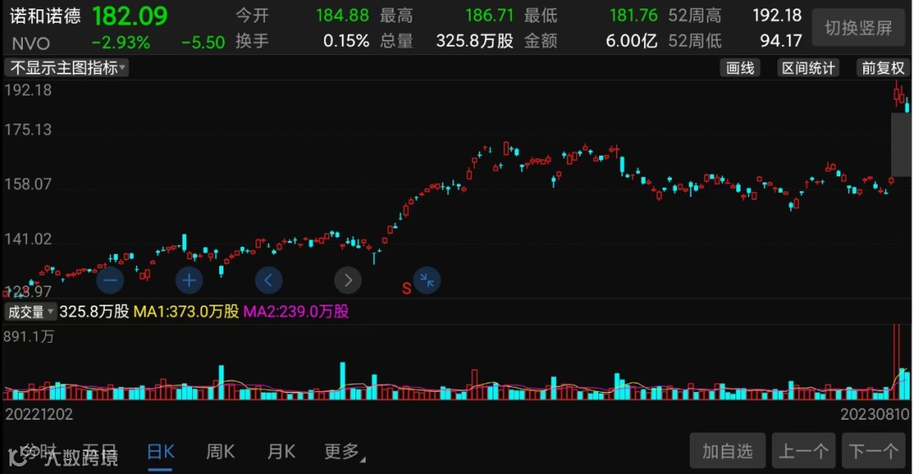Zoom in the chart with plus icon
This screenshot has width=914, height=474.
(189, 280)
